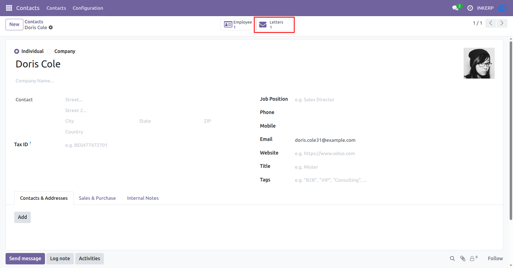
Task: Open the apps grid menu icon
Action: (x=9, y=8)
